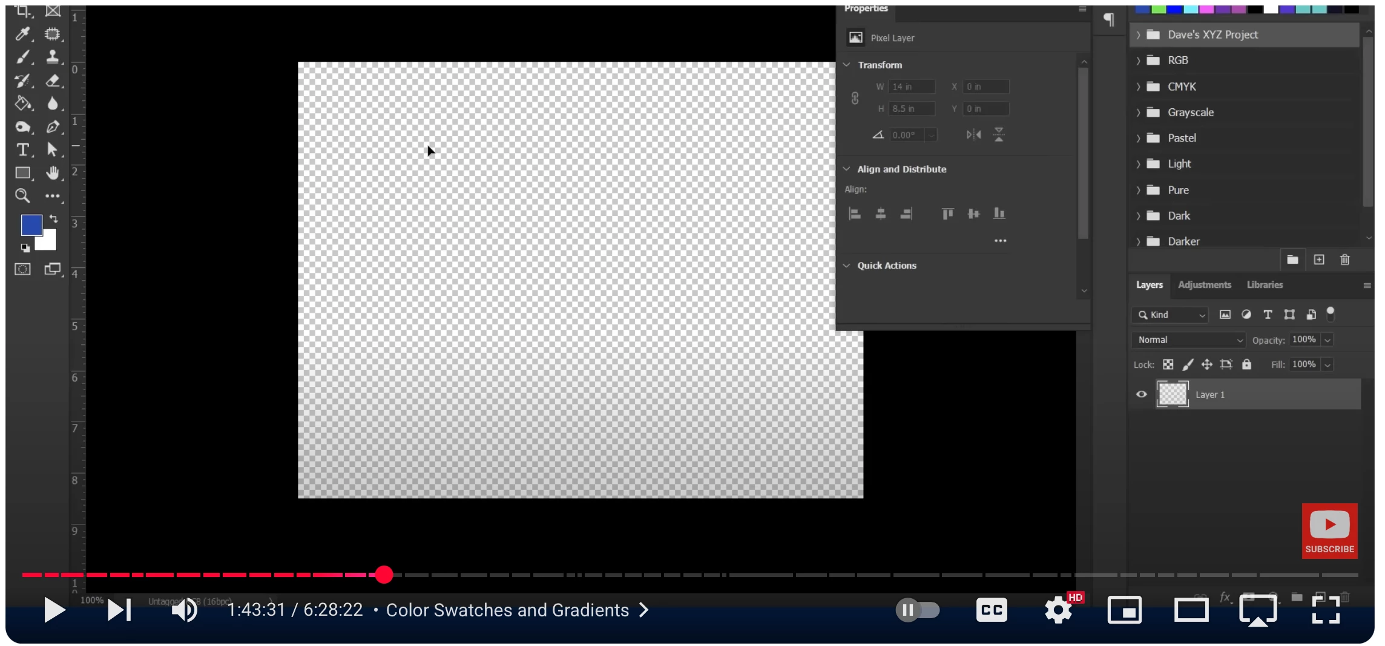Screen dimensions: 1385x646
Task: Toggle Quick Mask mode
Action: [x=22, y=269]
